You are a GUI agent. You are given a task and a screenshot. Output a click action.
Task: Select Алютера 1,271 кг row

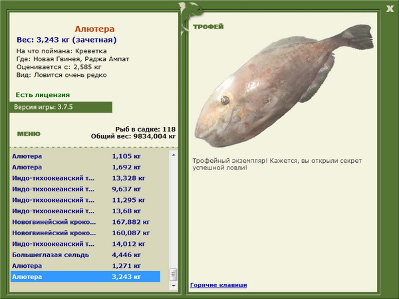pyautogui.click(x=85, y=266)
